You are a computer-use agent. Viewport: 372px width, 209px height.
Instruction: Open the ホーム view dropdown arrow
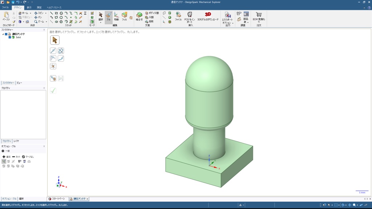(x=31, y=13)
